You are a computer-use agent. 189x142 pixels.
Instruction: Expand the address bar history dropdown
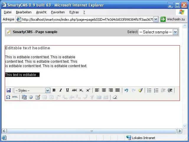click(156, 19)
